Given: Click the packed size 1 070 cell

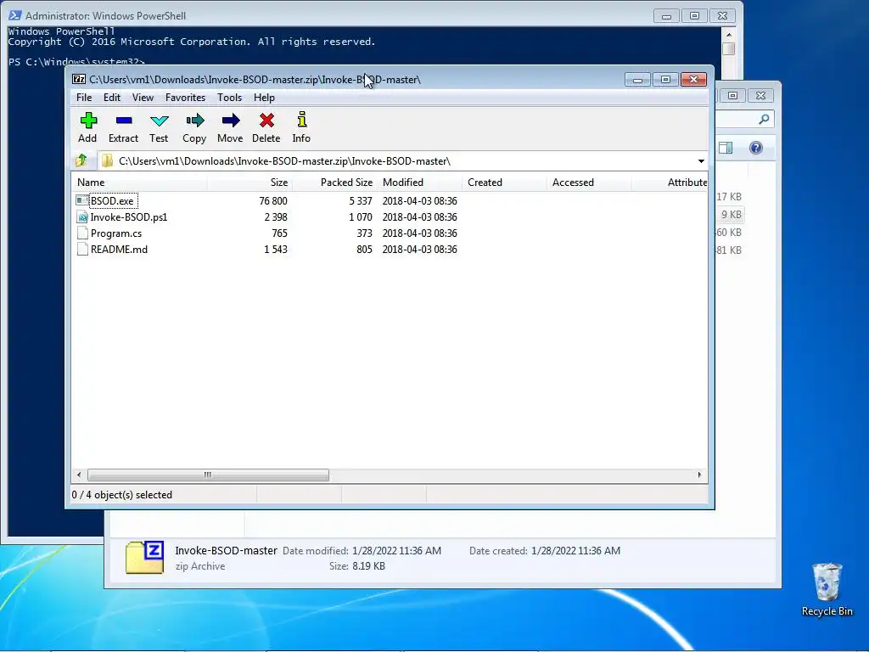Looking at the screenshot, I should coord(360,216).
